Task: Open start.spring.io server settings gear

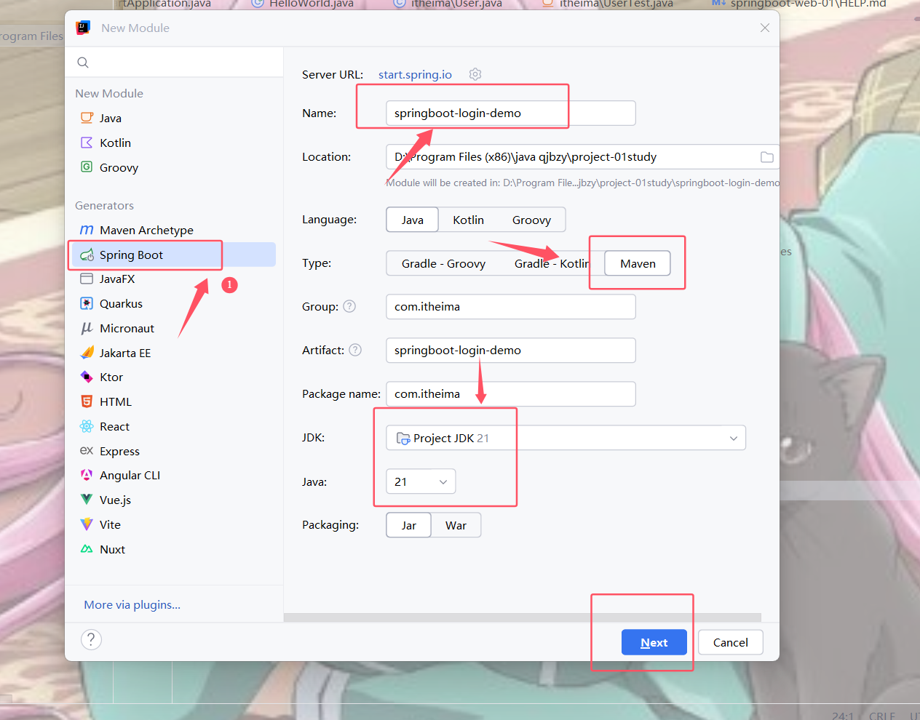Action: (x=475, y=74)
